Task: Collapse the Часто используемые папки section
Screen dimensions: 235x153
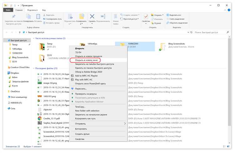Action: tap(34, 38)
